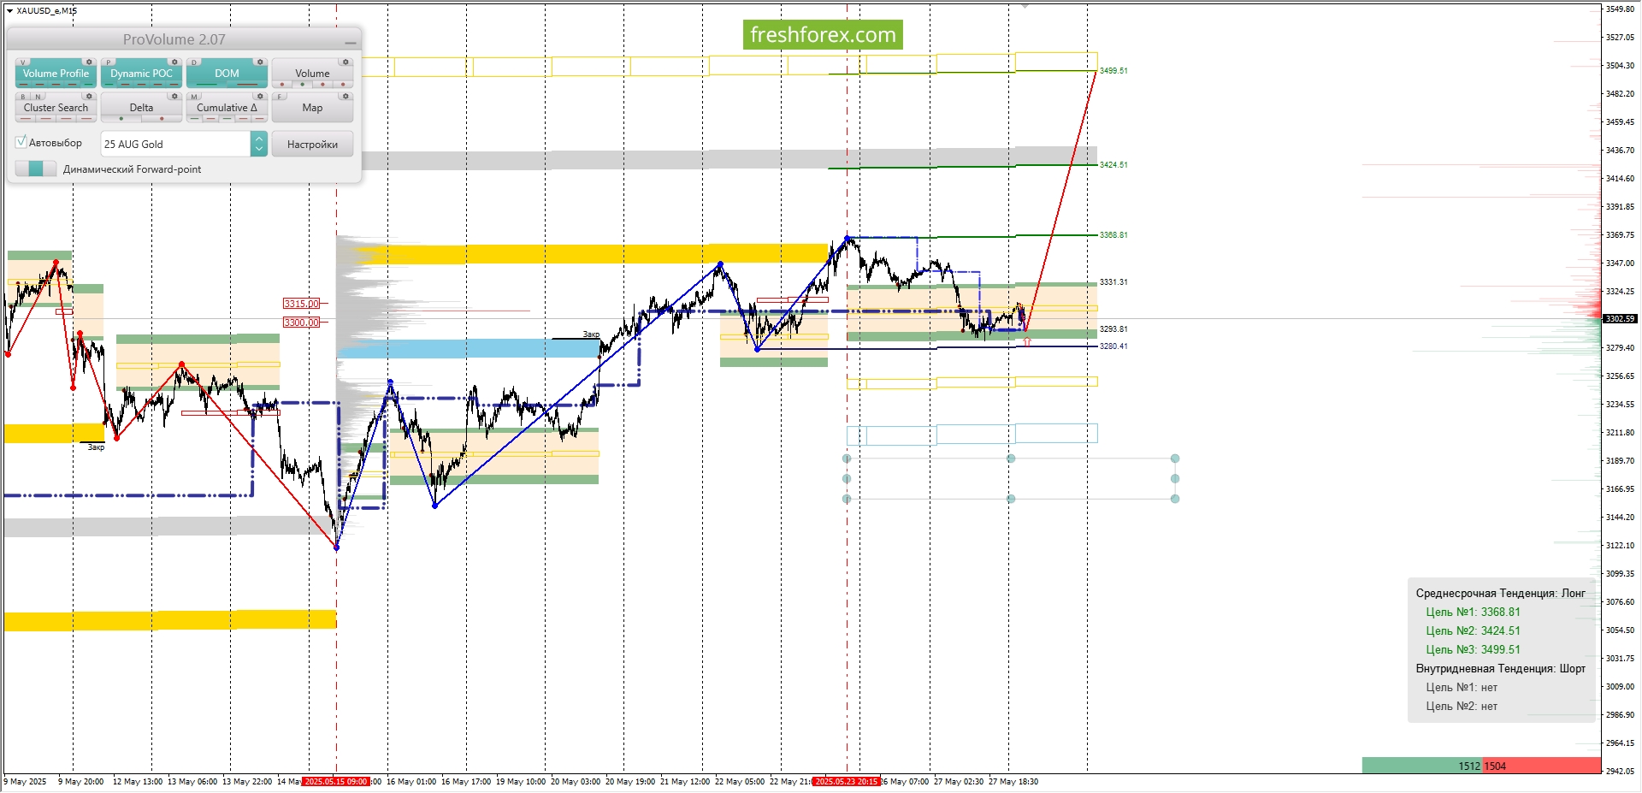1642x793 pixels.
Task: Click the B hotkey tag on Cluster Search
Action: coord(23,97)
